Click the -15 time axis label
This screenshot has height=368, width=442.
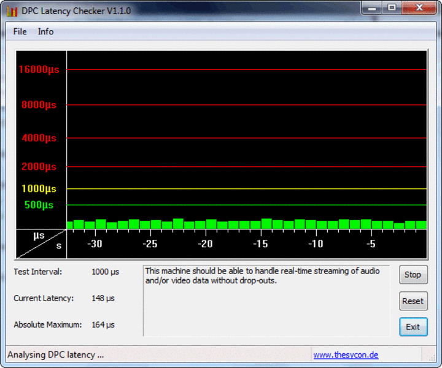click(x=260, y=244)
